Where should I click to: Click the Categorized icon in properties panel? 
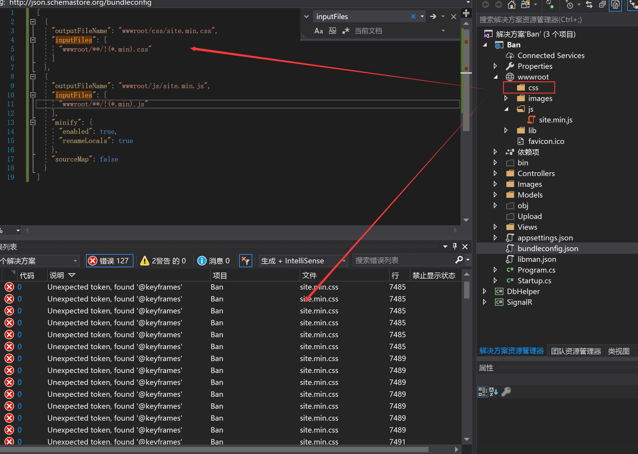483,392
